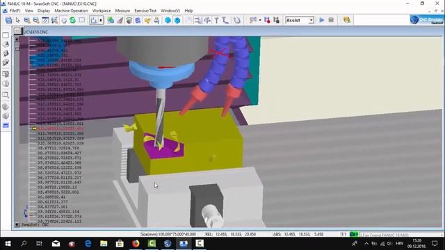Click the blank rectangle toolbar icon
Viewport: 445px width, 250px height.
pyautogui.click(x=82, y=20)
